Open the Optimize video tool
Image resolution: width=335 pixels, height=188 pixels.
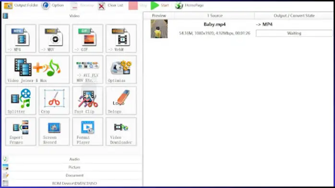[121, 70]
